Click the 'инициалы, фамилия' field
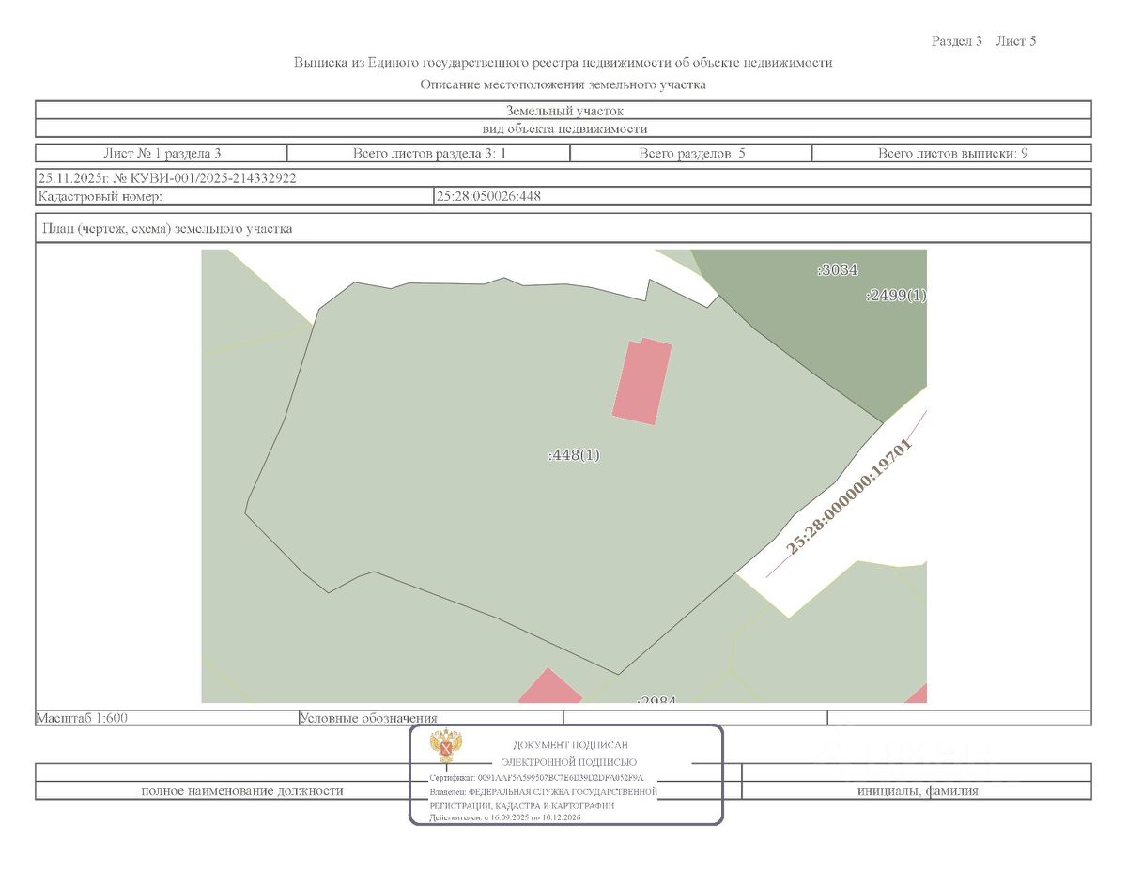 [917, 790]
